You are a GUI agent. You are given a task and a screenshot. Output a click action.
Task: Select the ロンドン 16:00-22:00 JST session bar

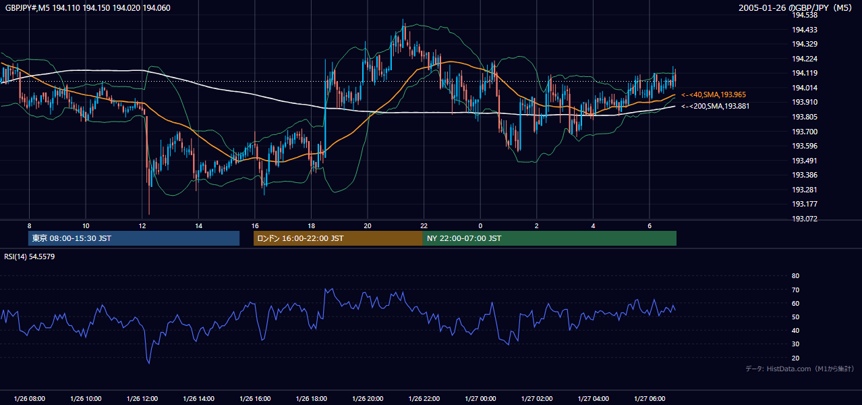[338, 238]
